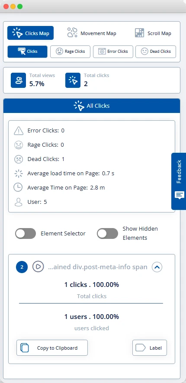Copy selector to clipboard
186x383 pixels.
[x=52, y=348]
